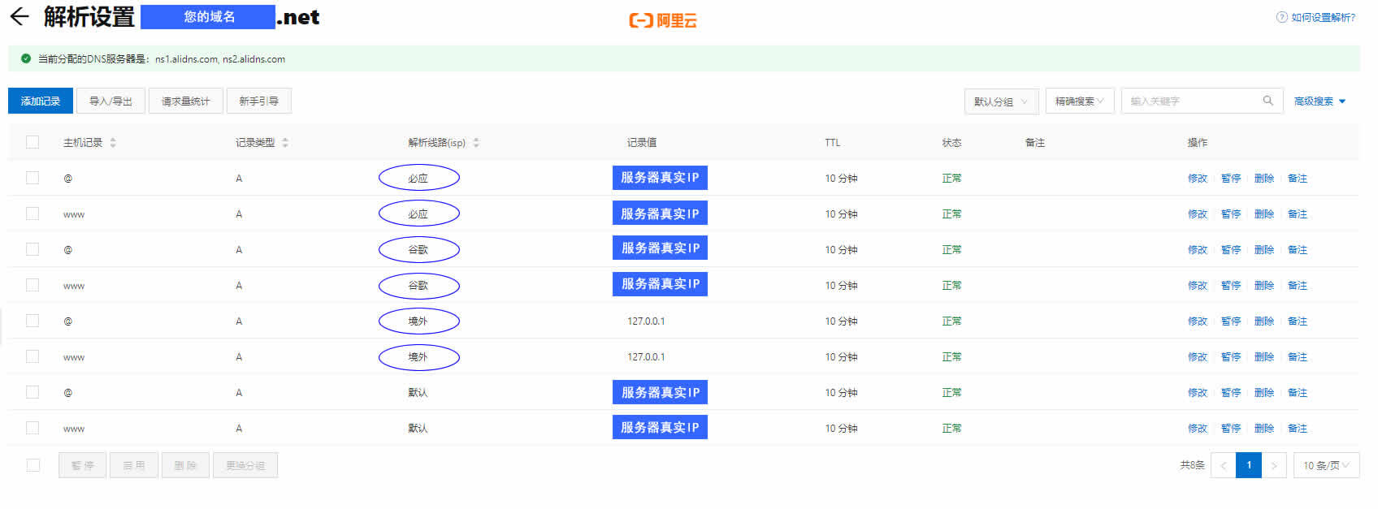Open 导入/导出 tab button
Screen dimensions: 1378x509
[110, 101]
